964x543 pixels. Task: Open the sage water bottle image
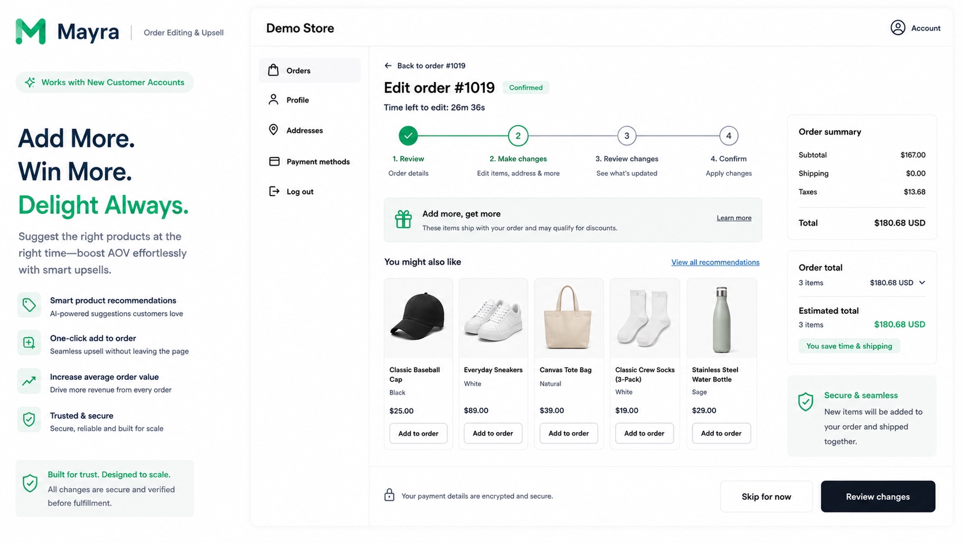point(721,318)
